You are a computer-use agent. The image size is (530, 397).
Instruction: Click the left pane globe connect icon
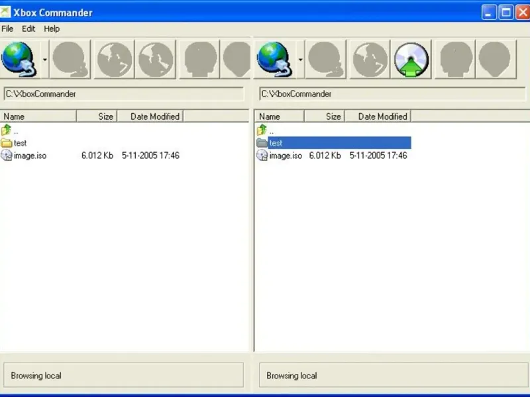[x=19, y=60]
